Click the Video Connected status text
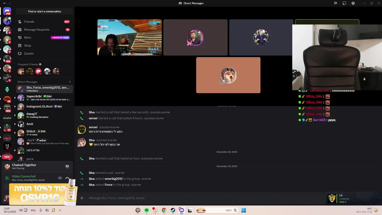This screenshot has width=382, height=215. [24, 176]
